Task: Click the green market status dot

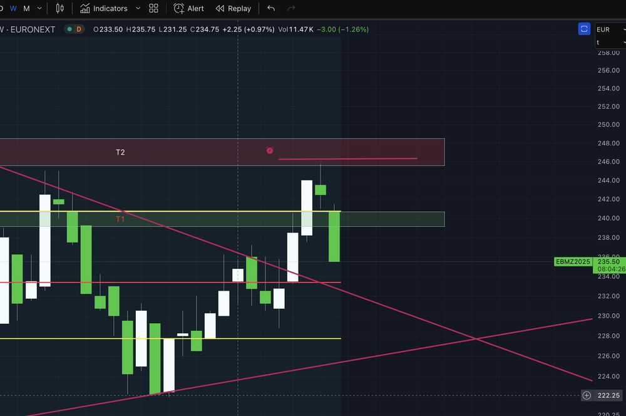Action: click(69, 29)
